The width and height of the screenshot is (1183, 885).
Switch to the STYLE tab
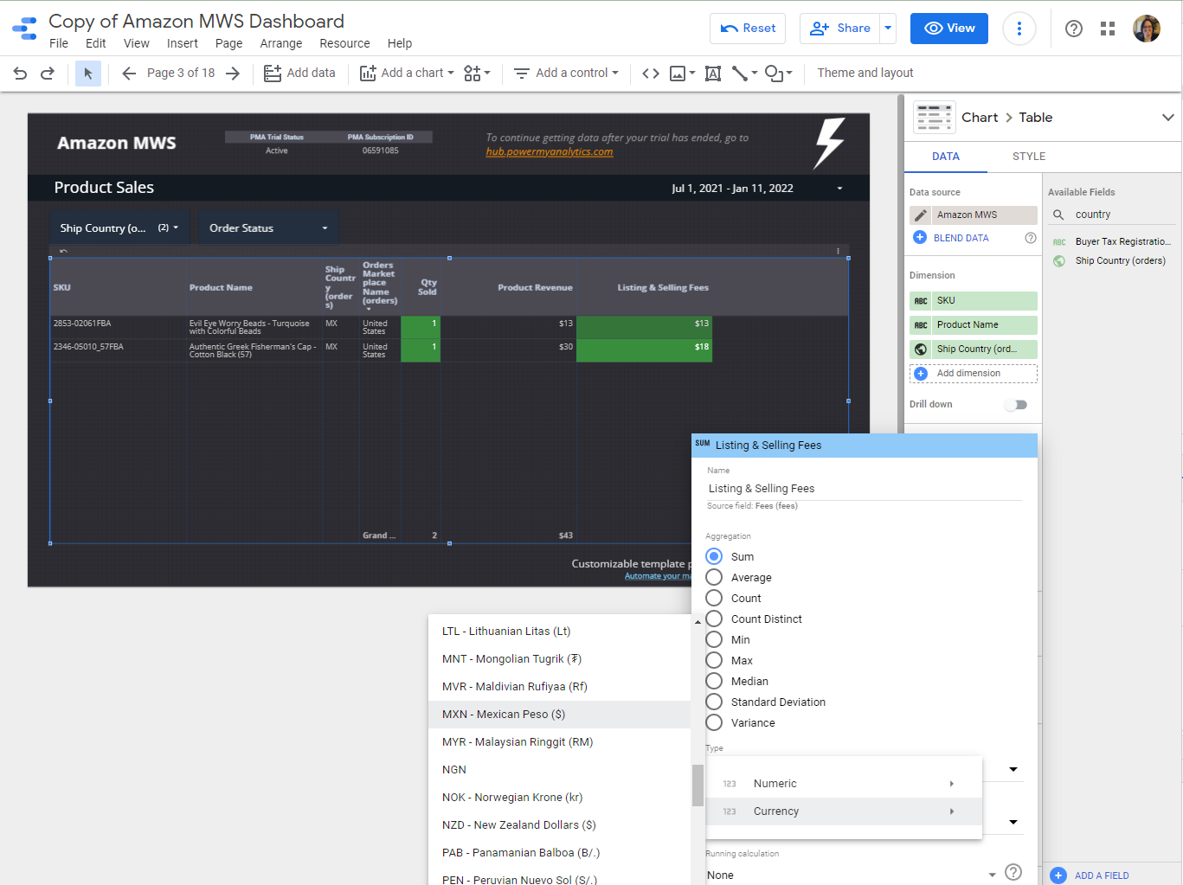tap(1028, 157)
